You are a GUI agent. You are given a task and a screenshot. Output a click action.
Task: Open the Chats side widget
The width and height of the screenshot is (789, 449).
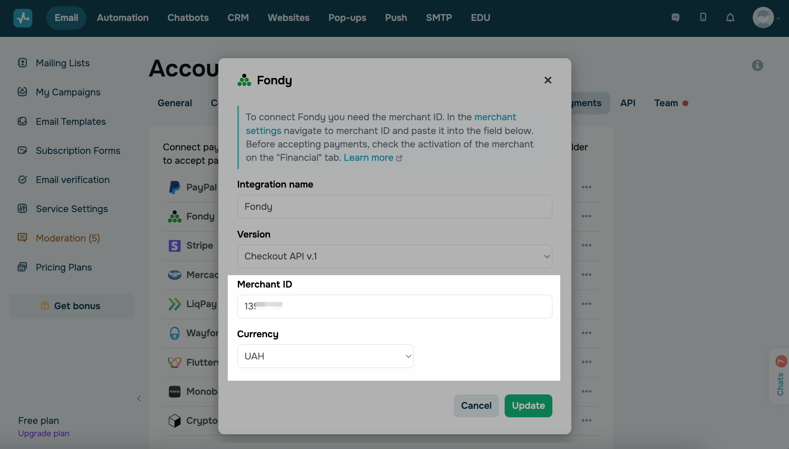click(781, 376)
